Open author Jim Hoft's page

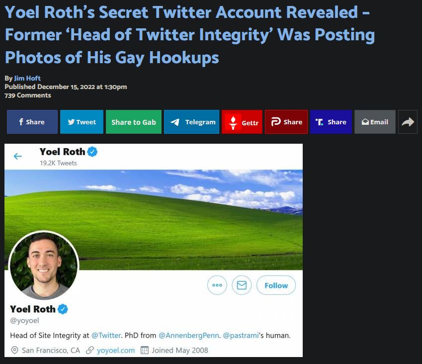pos(27,78)
